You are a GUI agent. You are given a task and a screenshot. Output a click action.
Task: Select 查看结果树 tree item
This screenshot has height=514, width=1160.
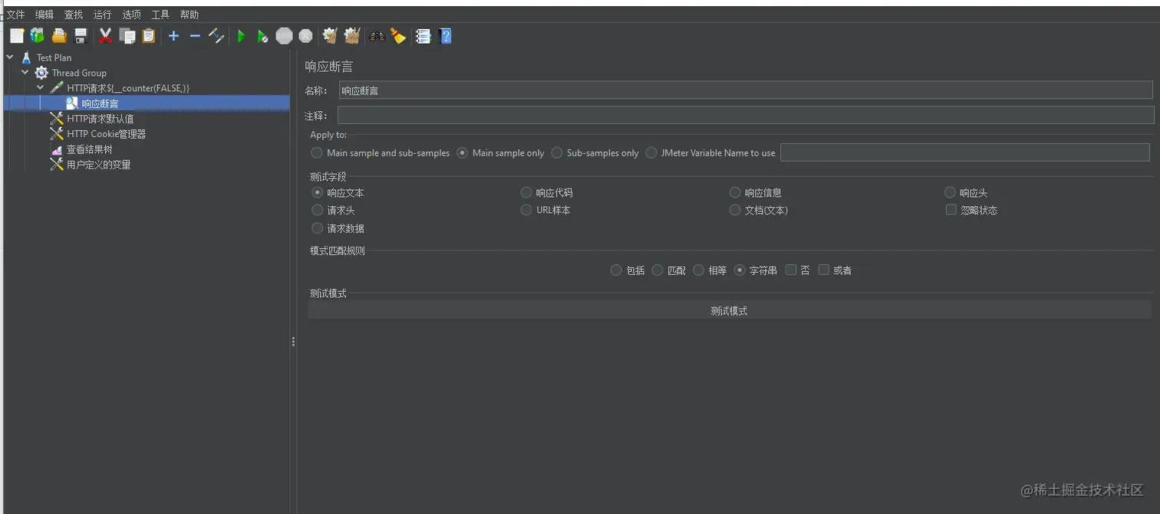89,149
